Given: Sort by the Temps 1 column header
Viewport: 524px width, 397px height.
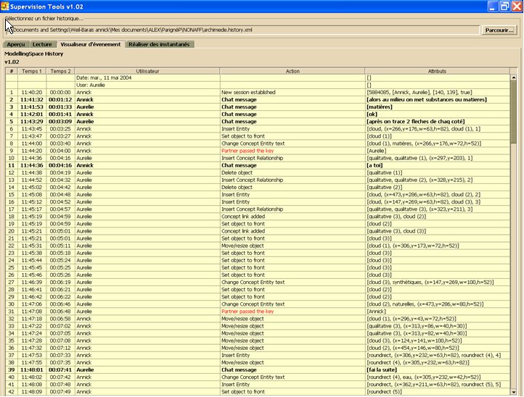Looking at the screenshot, I should (32, 71).
